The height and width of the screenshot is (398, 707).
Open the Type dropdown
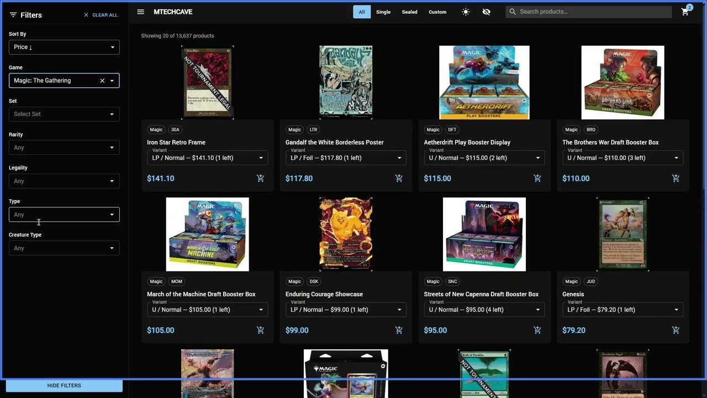click(64, 214)
